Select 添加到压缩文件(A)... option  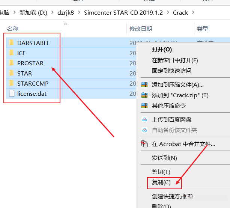click(177, 85)
